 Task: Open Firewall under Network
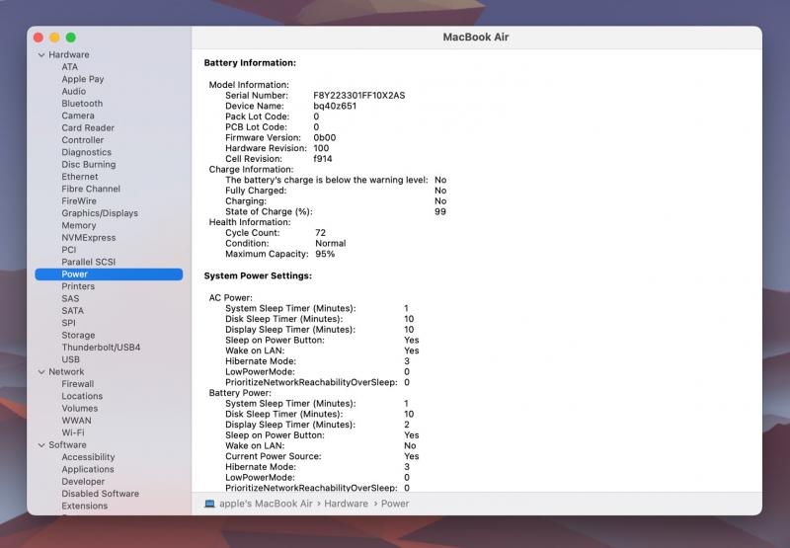78,384
